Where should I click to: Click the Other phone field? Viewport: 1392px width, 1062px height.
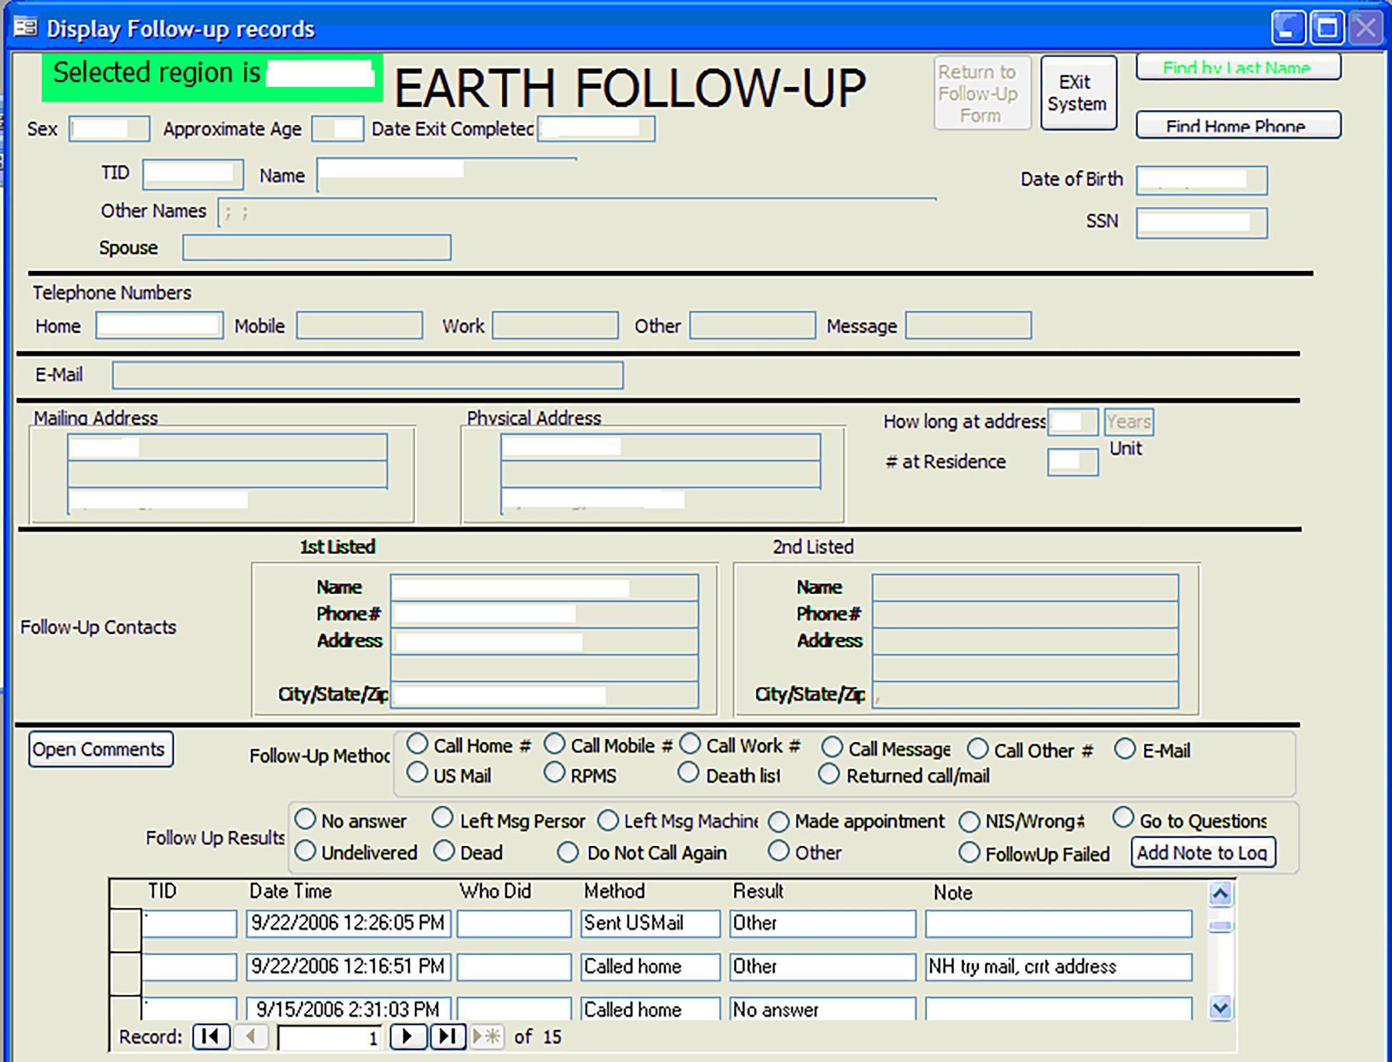pos(752,325)
